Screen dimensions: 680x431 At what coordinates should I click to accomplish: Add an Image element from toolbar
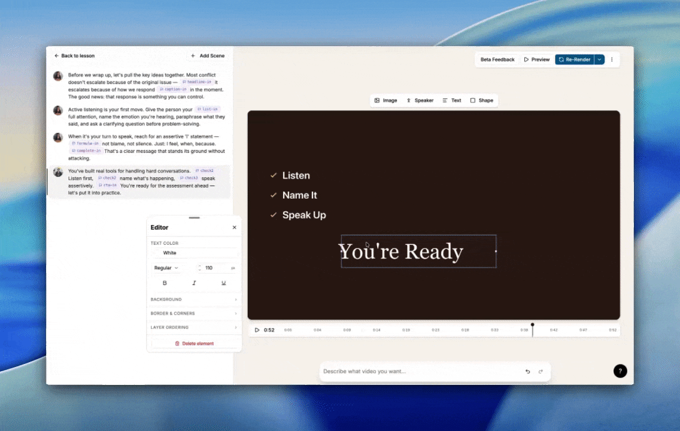386,100
